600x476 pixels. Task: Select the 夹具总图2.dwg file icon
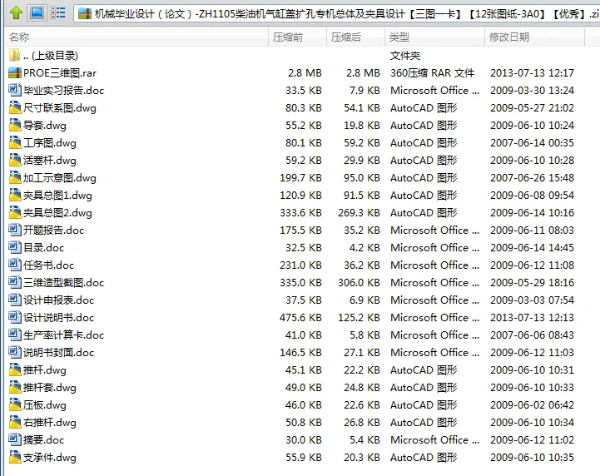point(15,213)
